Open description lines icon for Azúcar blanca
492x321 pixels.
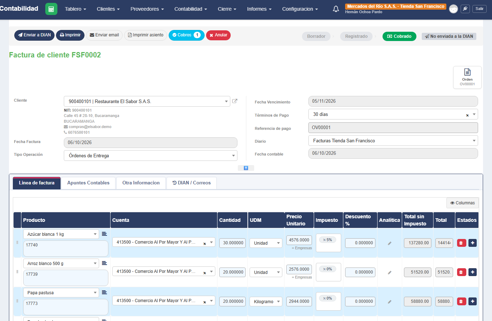(x=104, y=234)
